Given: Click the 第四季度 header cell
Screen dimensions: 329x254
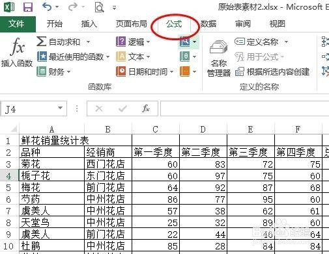Looking at the screenshot, I should [x=298, y=152].
